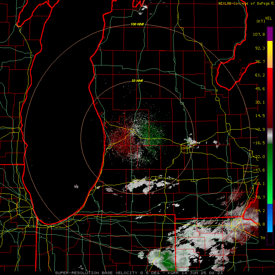Select the -16.5 legend value
The height and width of the screenshot is (275, 275).
point(259,143)
